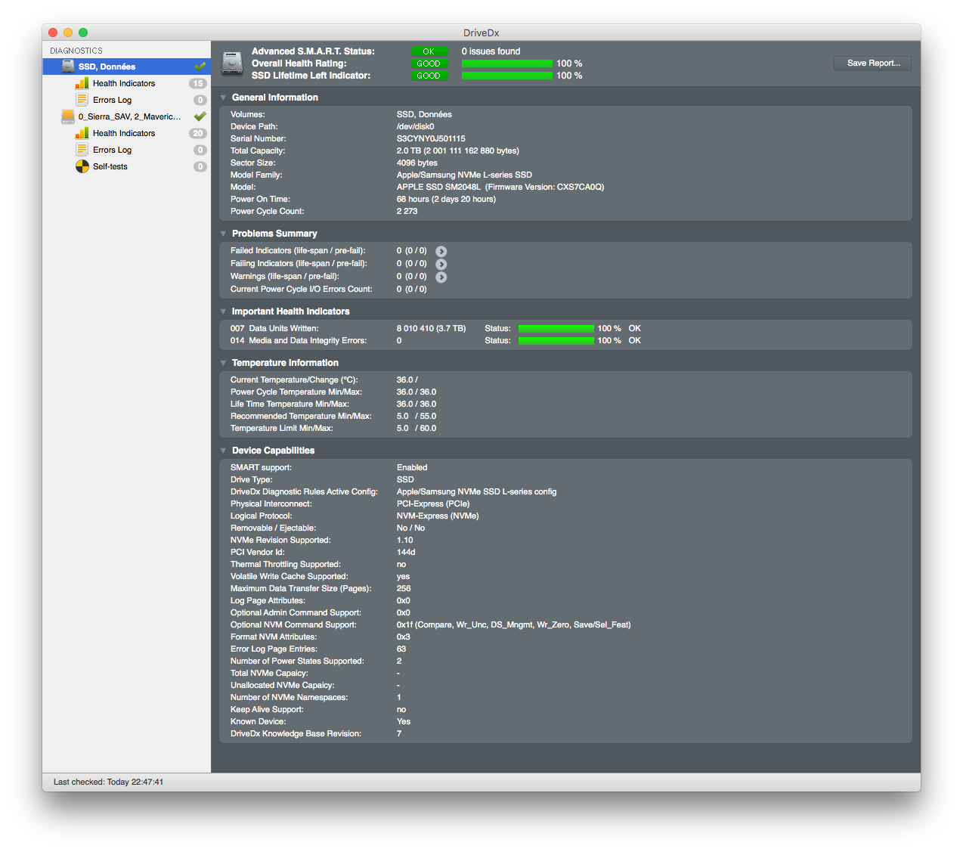Click the SSD Lifetime Left Indicator progress bar
Viewport: 963px width, 852px height.
click(507, 76)
